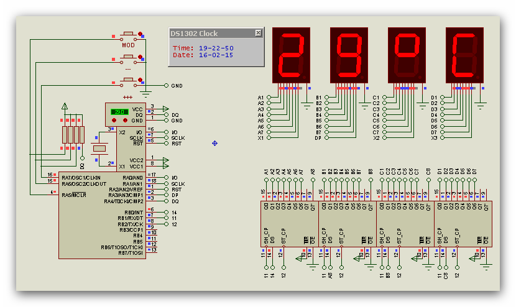This screenshot has width=516, height=307.
Task: Click the RA7/OSC1/CLKIN pin label
Action: [x=81, y=178]
